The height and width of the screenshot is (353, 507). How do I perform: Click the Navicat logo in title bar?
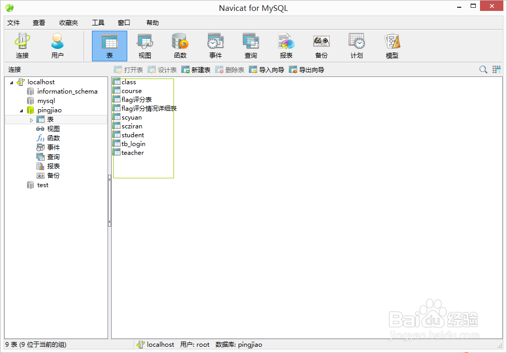point(10,7)
